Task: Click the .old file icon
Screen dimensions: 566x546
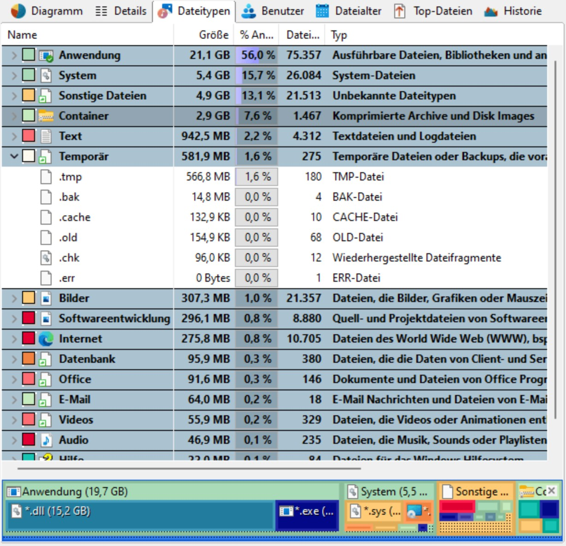Action: [46, 238]
